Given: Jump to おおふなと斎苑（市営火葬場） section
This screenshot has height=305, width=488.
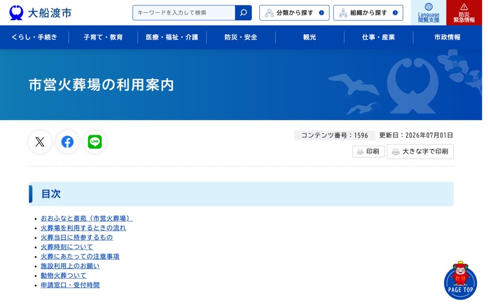Looking at the screenshot, I should (x=87, y=218).
